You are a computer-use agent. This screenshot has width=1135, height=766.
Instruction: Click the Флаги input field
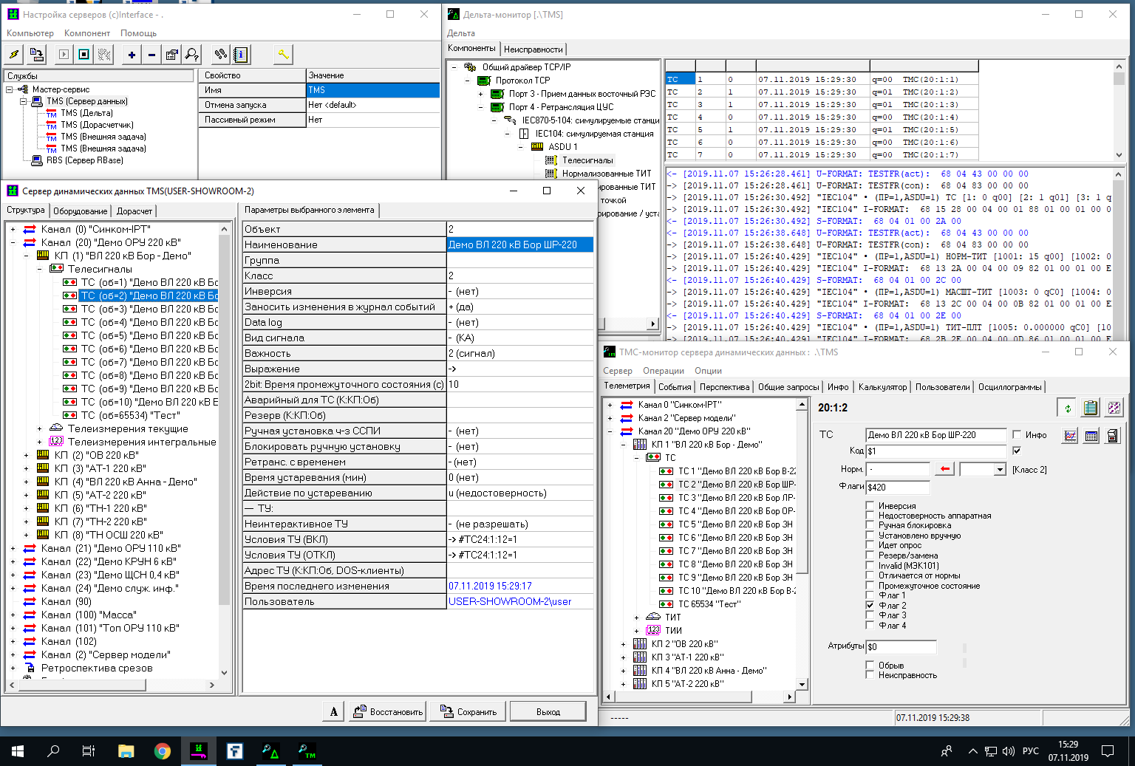click(898, 488)
